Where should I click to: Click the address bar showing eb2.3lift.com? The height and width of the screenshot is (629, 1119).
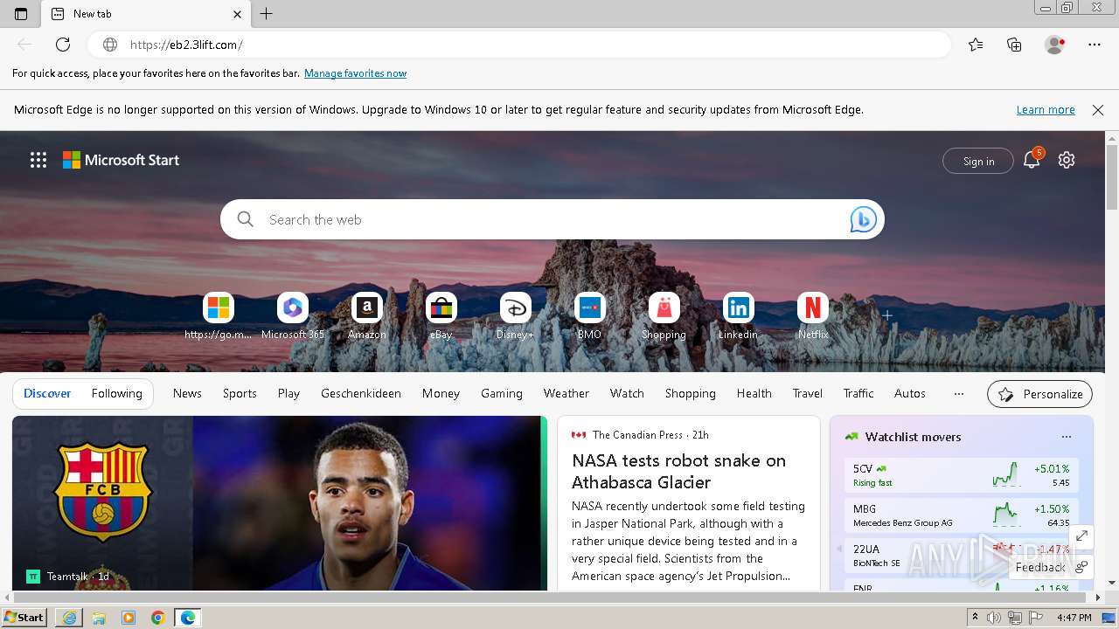tap(519, 45)
